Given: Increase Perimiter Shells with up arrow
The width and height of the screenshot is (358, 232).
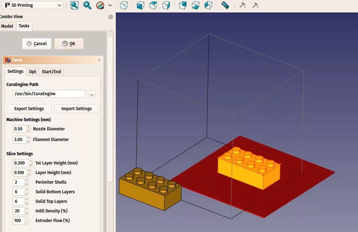Looking at the screenshot, I should pyautogui.click(x=27, y=180).
